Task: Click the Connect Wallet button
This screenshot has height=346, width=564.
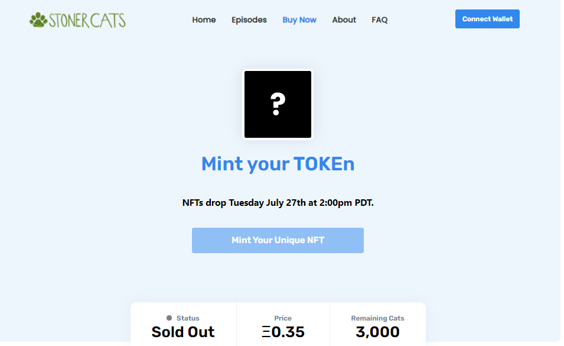Action: (x=487, y=19)
